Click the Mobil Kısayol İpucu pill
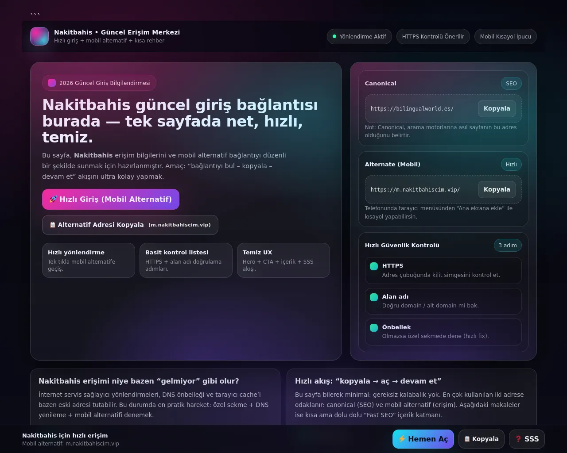The height and width of the screenshot is (453, 567). [505, 36]
